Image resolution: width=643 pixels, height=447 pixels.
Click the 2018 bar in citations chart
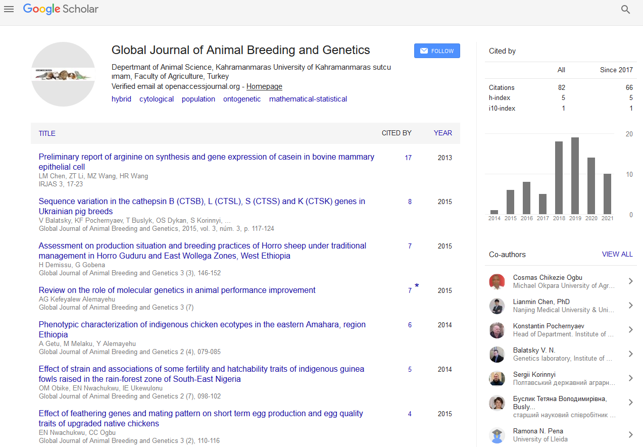(x=559, y=178)
